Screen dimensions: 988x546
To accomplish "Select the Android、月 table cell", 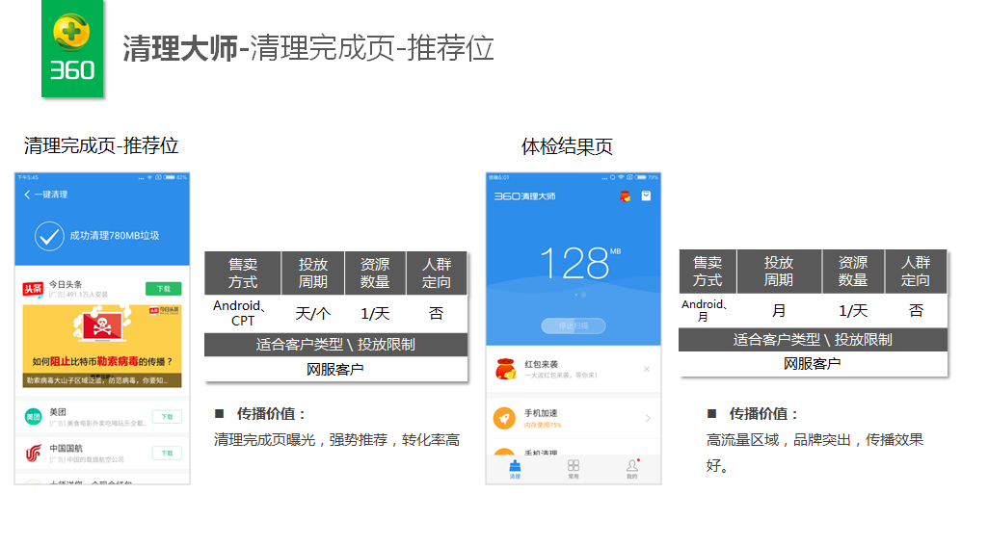I will point(707,310).
